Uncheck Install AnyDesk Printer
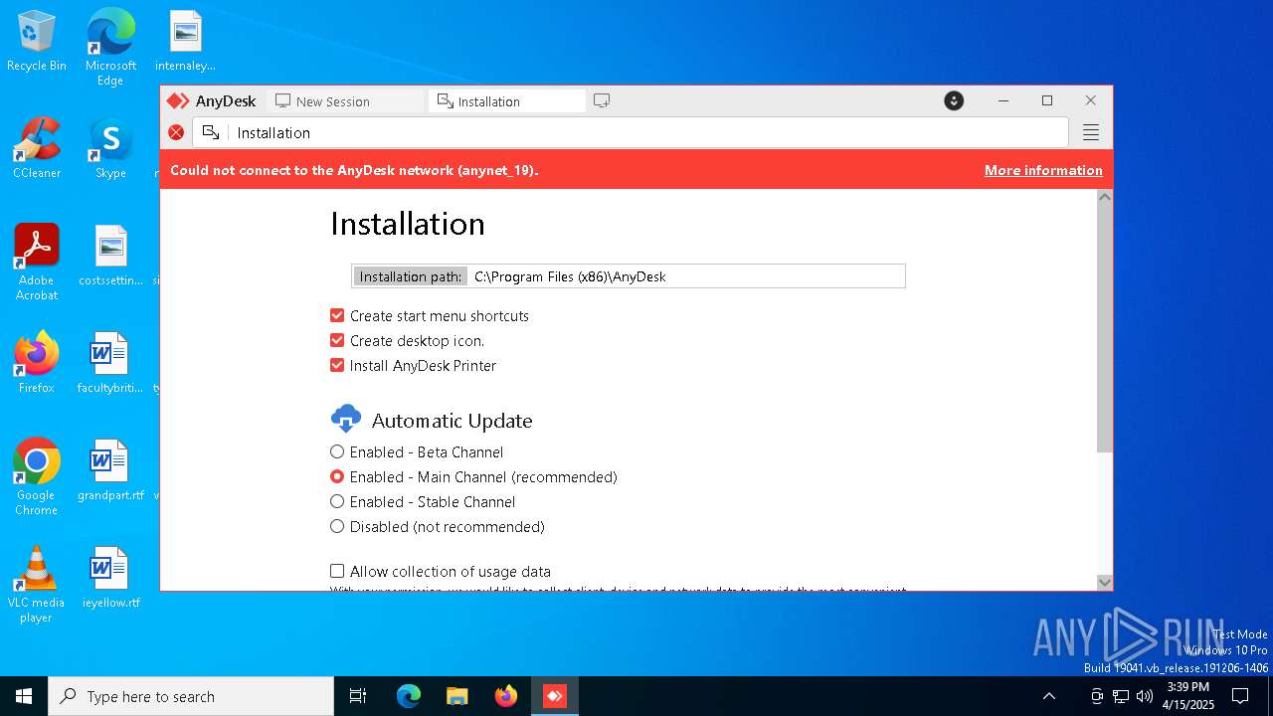The height and width of the screenshot is (716, 1273). [x=337, y=365]
